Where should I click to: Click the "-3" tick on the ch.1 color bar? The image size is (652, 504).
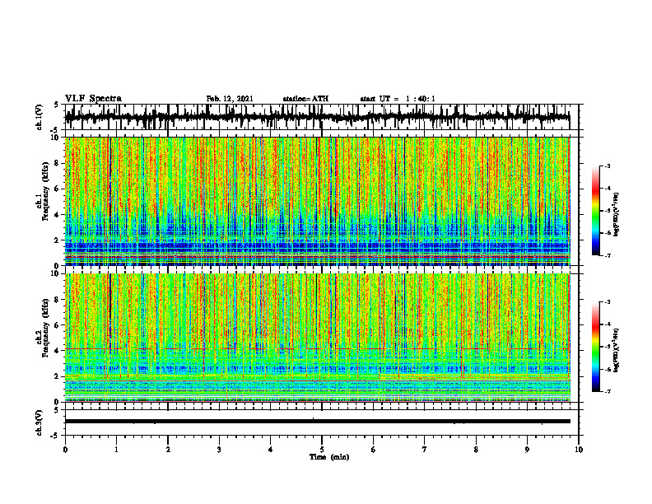(607, 166)
